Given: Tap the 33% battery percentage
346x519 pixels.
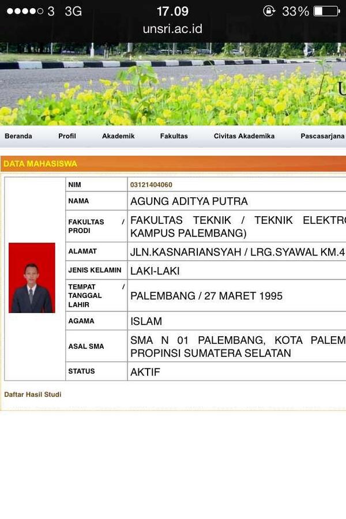Looking at the screenshot, I should pos(295,12).
